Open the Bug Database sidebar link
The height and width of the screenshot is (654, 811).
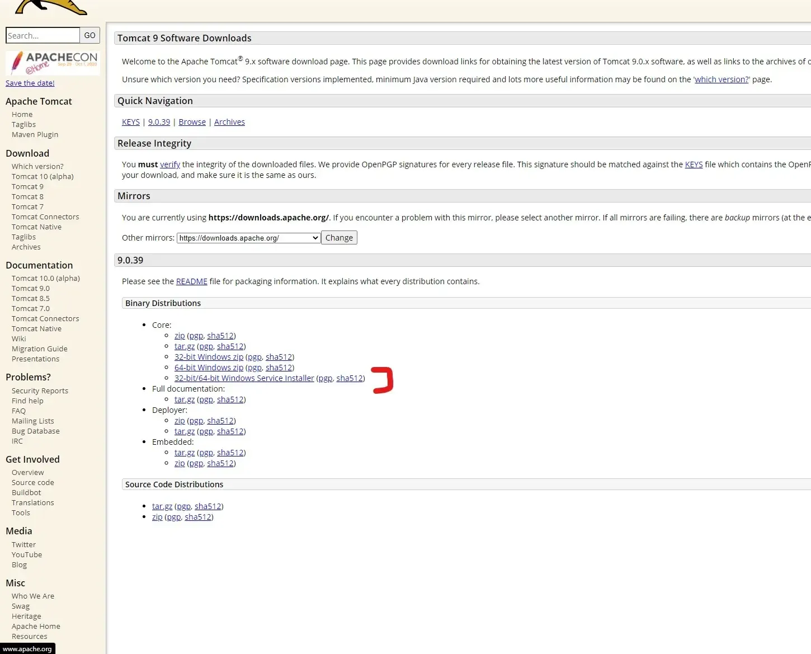(x=35, y=431)
